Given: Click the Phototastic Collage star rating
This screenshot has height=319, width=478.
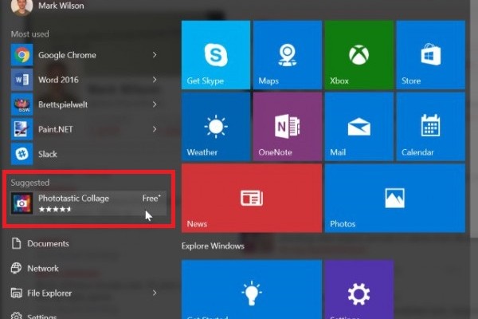Looking at the screenshot, I should (x=55, y=210).
